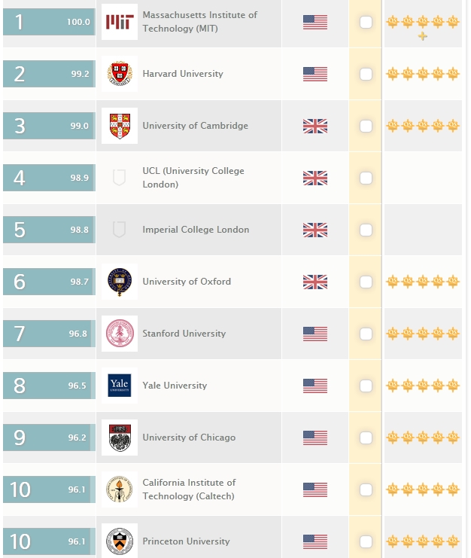Click the University of Chicago crest

119,438
